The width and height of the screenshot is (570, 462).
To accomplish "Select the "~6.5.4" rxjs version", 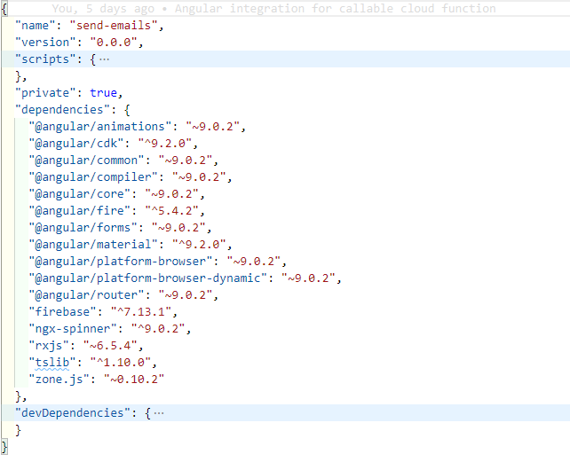I will tap(110, 346).
